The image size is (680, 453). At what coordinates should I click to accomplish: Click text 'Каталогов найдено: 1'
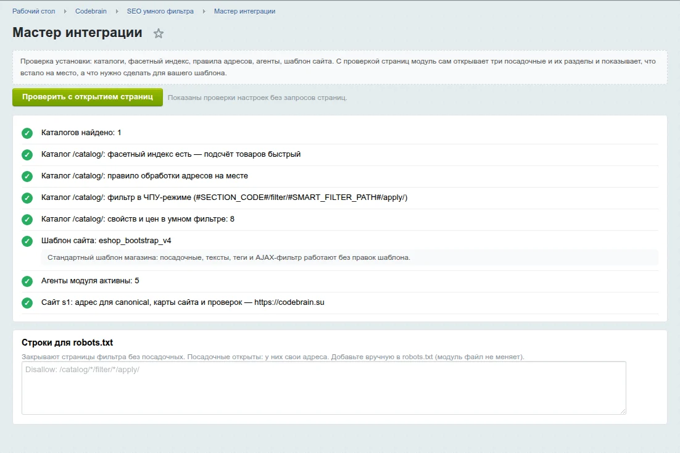point(81,133)
